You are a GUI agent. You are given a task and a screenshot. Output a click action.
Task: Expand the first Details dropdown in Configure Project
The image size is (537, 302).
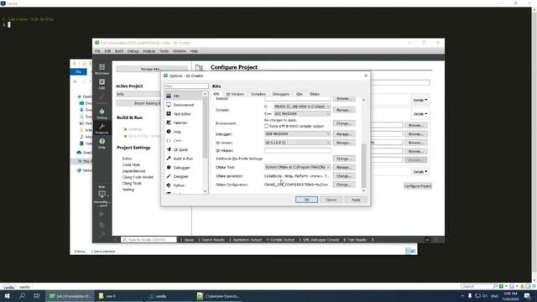point(420,100)
